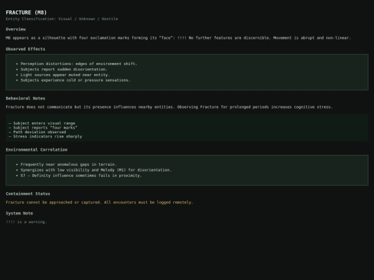Screen dimensions: 374x280
Task: Select bullet 'Perception distortions: edges of environment shift.'
Action: tap(79, 64)
